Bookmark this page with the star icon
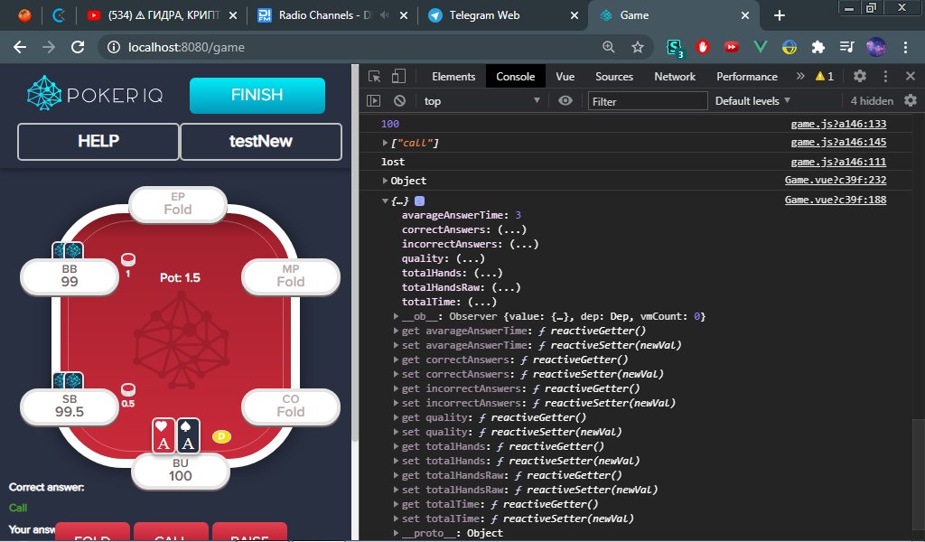925x542 pixels. (x=638, y=47)
